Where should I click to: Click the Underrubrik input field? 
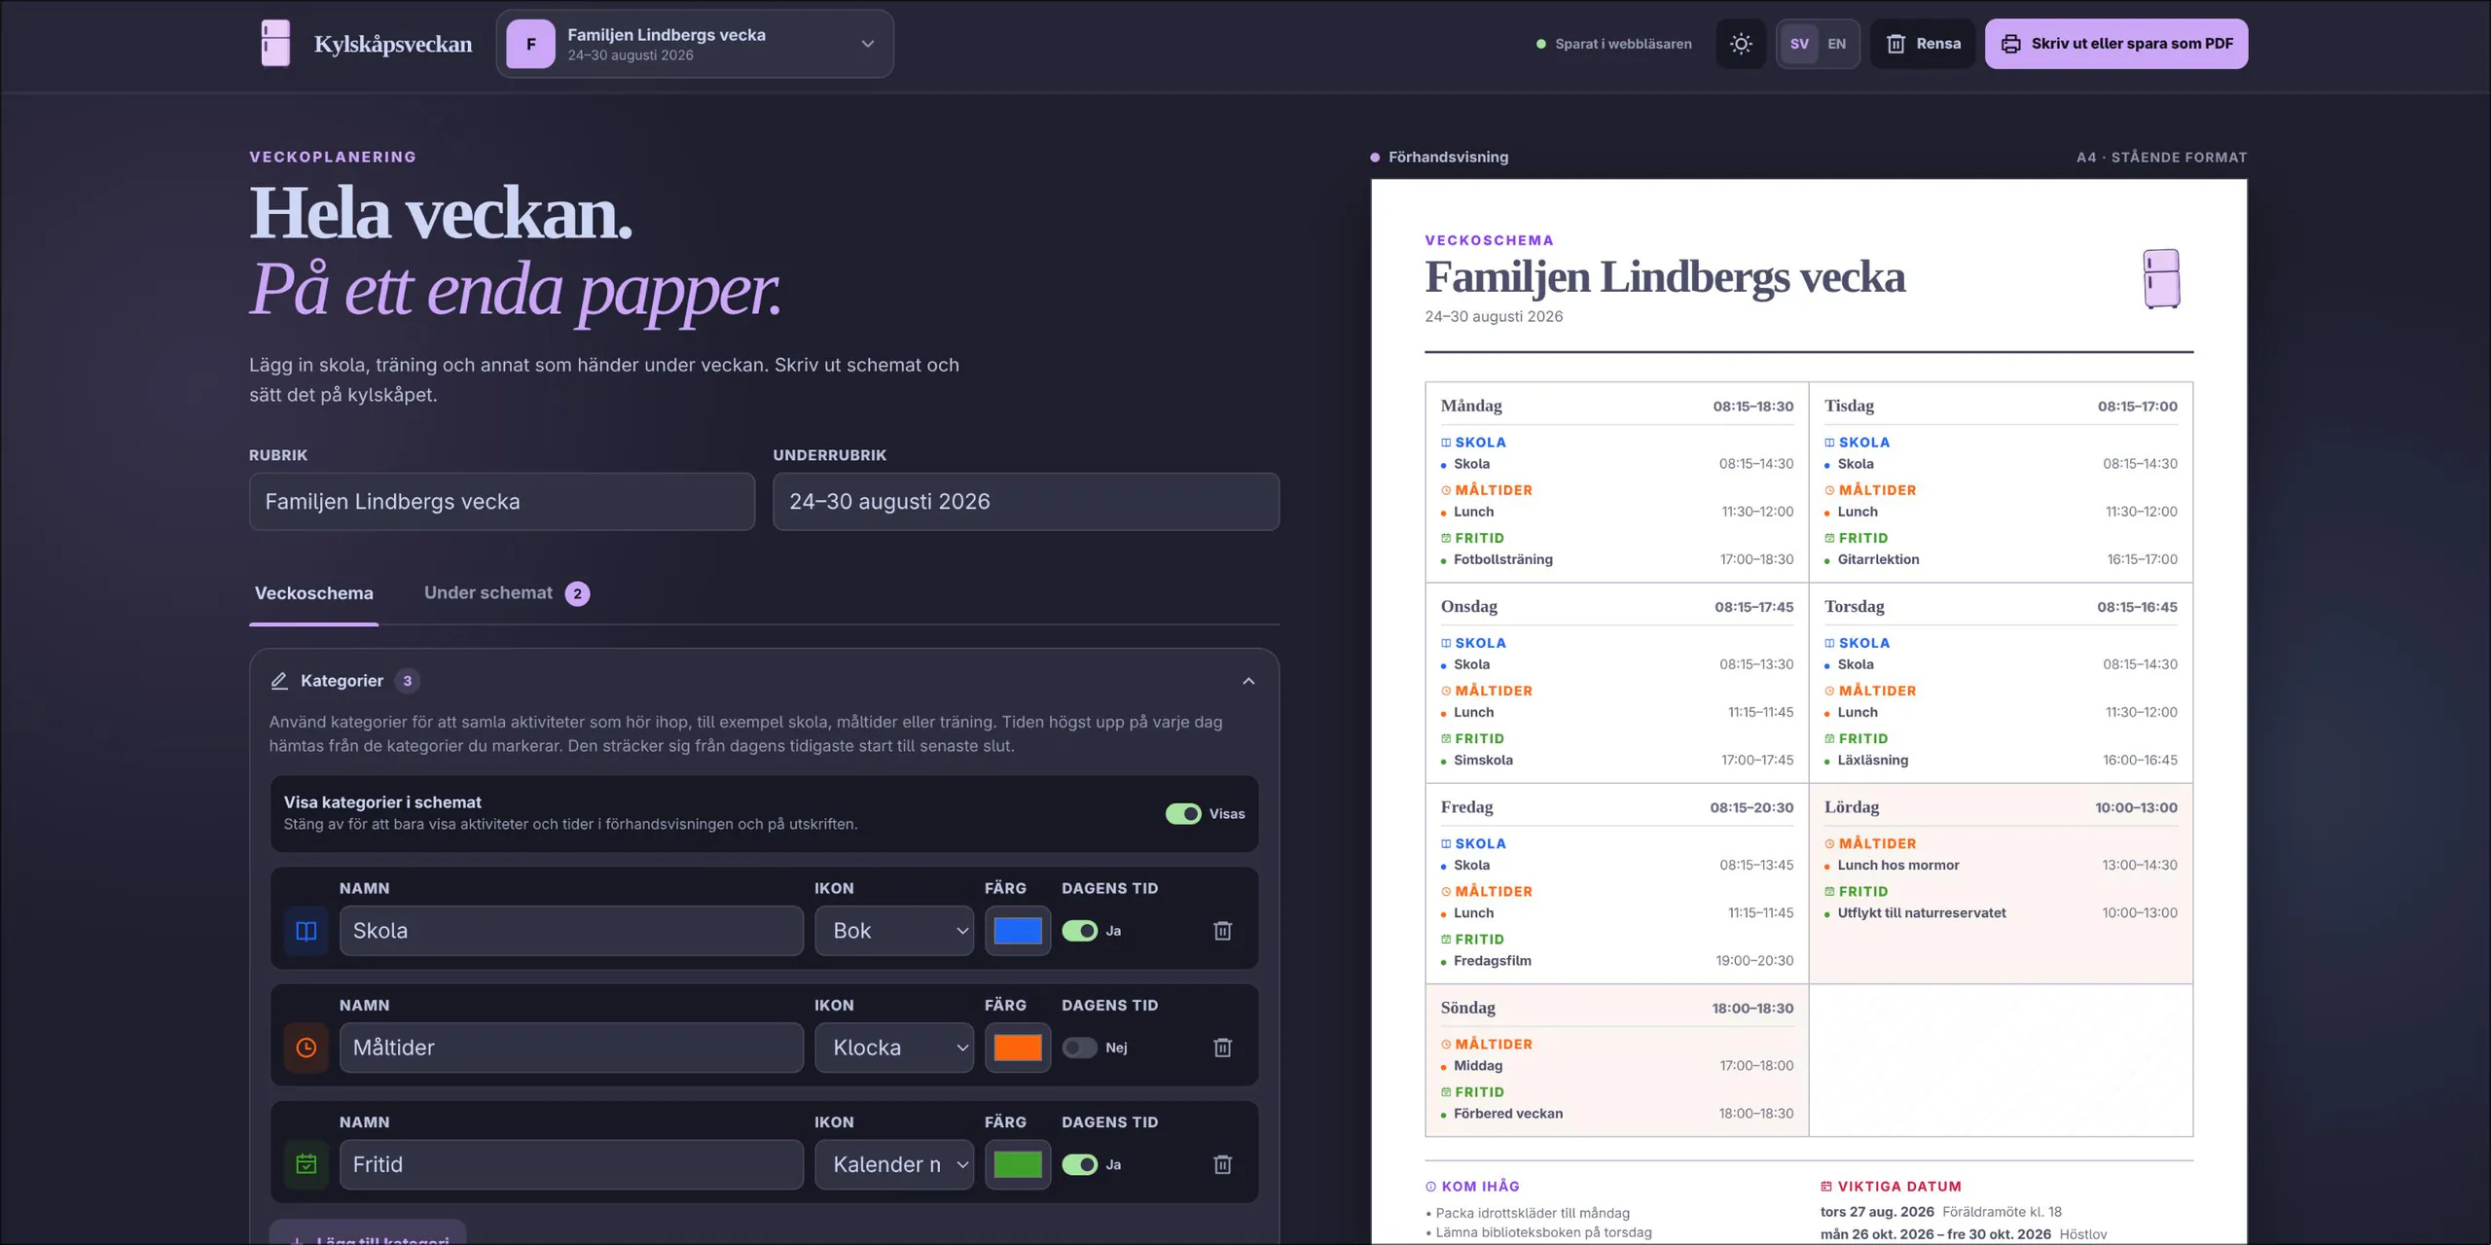click(1026, 502)
